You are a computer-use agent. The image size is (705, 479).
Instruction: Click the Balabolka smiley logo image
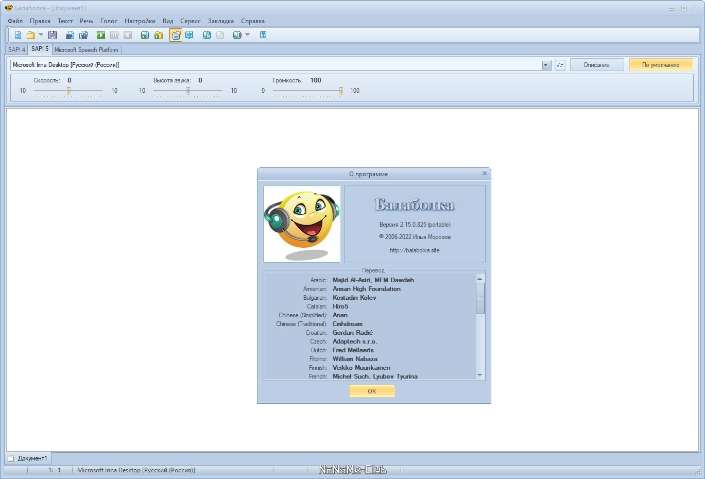pos(302,224)
